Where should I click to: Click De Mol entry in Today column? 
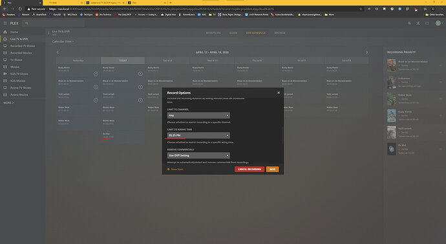tap(123, 135)
